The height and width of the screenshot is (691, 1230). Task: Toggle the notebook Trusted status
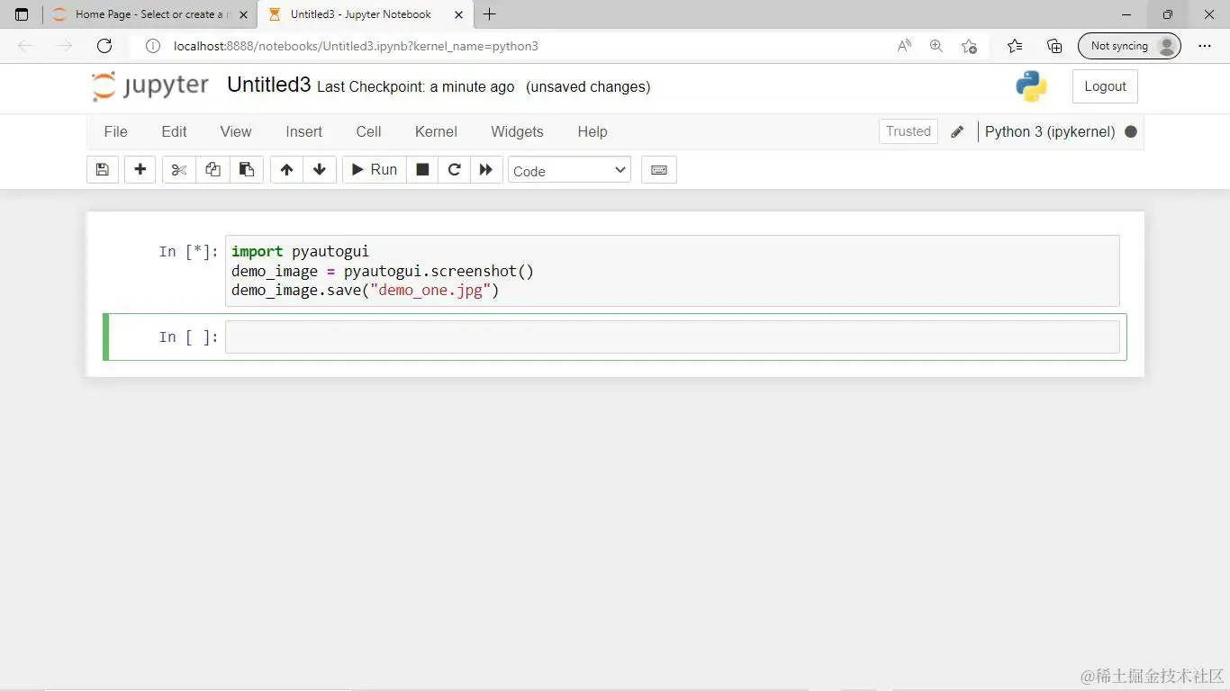[x=908, y=130]
